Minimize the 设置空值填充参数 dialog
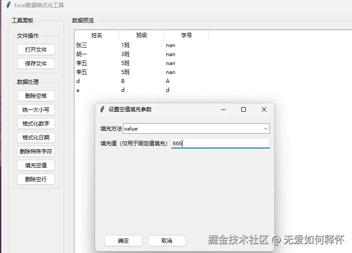352x253 pixels. 223,109
